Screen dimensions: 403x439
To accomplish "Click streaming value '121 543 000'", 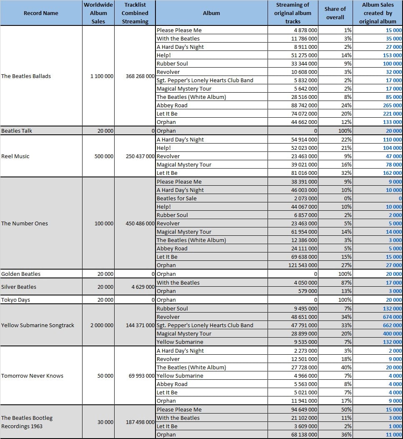I will [303, 265].
